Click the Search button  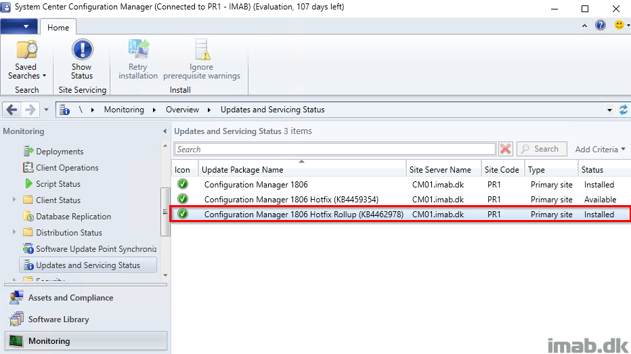(x=542, y=149)
